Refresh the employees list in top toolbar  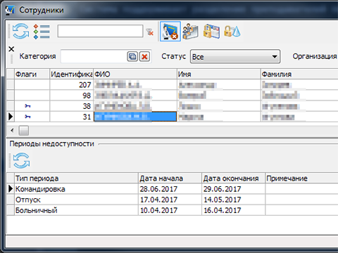point(20,31)
